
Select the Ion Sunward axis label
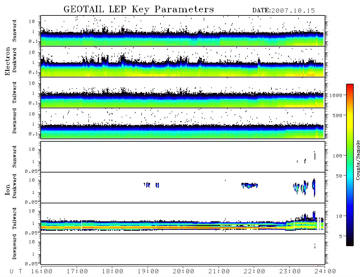click(x=15, y=156)
